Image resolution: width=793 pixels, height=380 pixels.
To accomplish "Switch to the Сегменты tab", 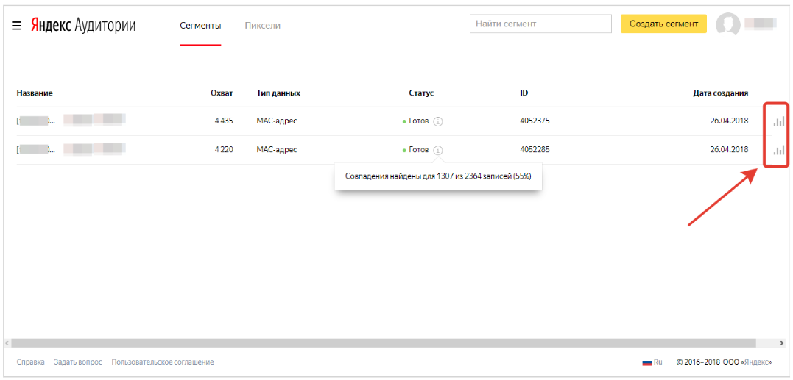I will pyautogui.click(x=200, y=25).
